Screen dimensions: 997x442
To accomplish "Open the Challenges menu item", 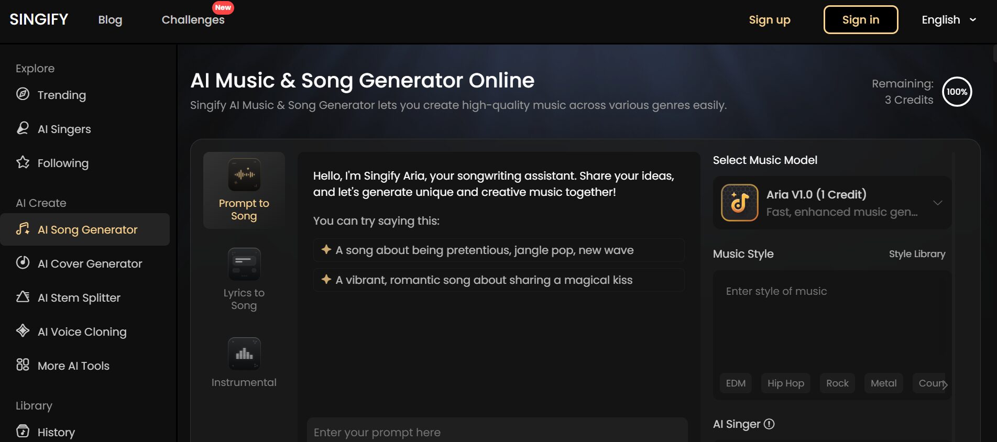I will (x=193, y=20).
